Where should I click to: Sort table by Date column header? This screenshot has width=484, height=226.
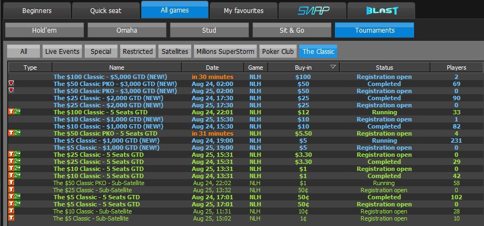(213, 68)
